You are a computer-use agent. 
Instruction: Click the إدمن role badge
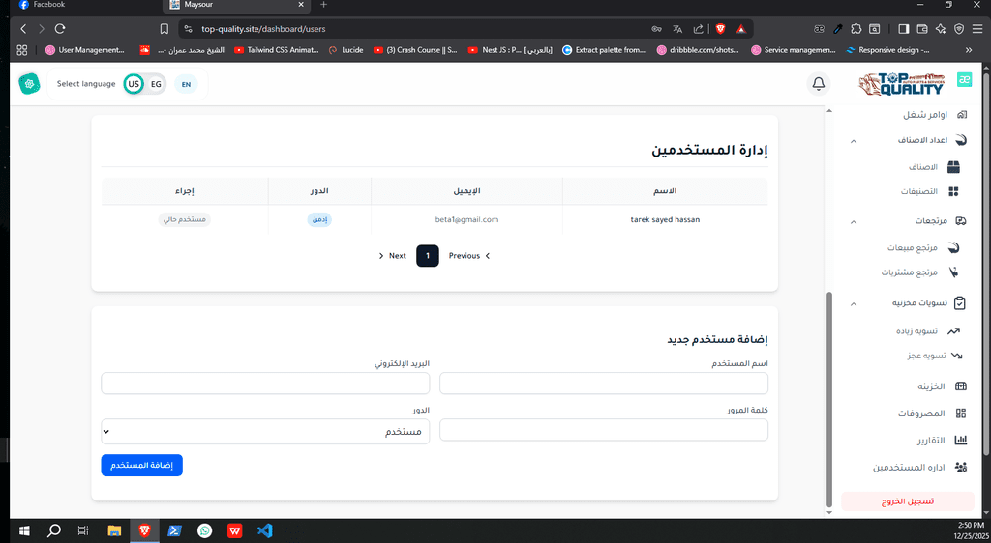319,220
